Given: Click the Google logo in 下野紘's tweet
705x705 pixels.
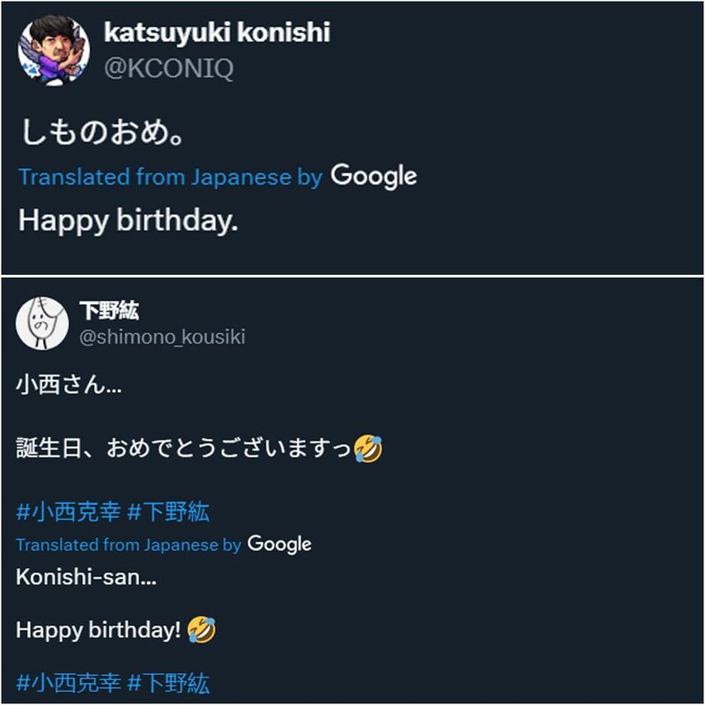Looking at the screenshot, I should [x=279, y=545].
